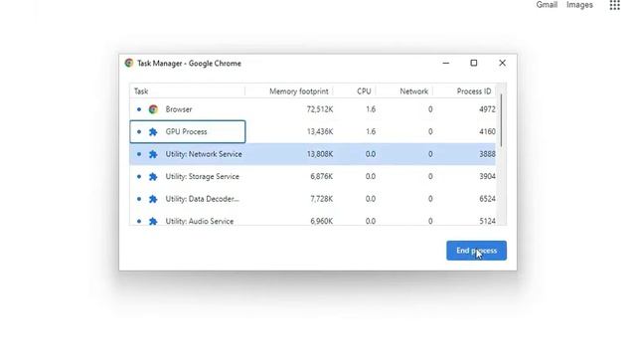The image size is (636, 358).
Task: Click the 72,512K memory value
Action: point(320,109)
